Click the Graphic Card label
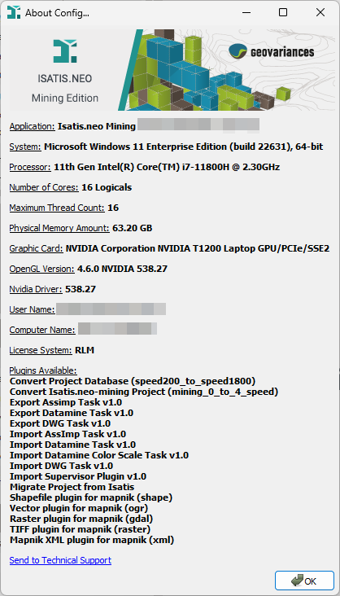This screenshot has width=340, height=596. 37,248
